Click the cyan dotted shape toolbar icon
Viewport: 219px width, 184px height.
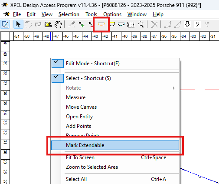pyautogui.click(x=121, y=24)
